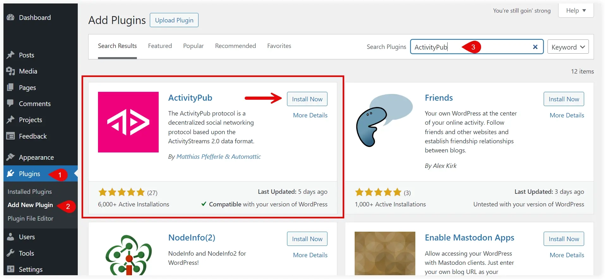Clear the ActivityPub search text
Image resolution: width=605 pixels, height=279 pixels.
point(535,47)
